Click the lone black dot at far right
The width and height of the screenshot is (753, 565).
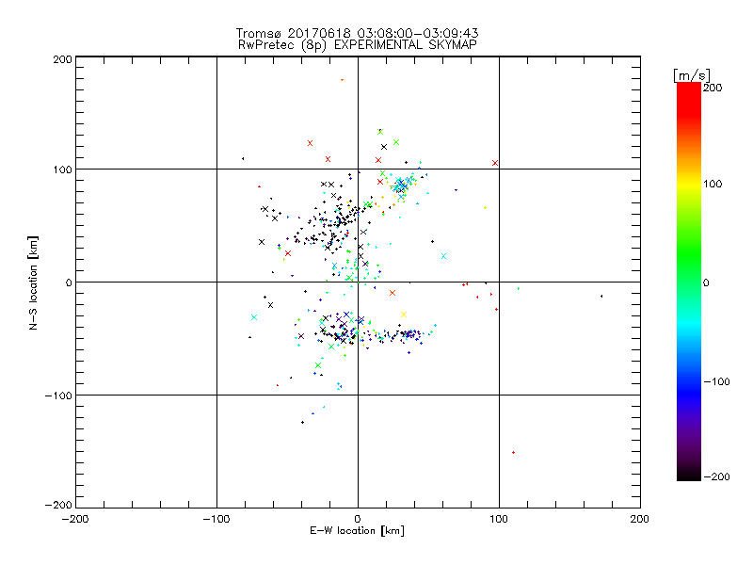(601, 296)
